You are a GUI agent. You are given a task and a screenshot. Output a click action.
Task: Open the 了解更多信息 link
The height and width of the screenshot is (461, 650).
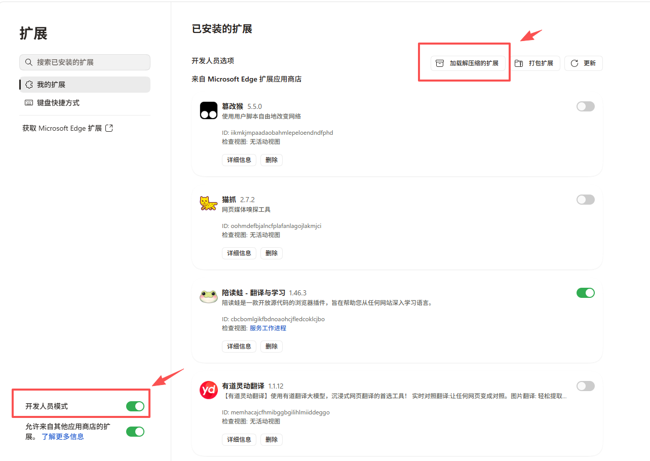(x=63, y=437)
